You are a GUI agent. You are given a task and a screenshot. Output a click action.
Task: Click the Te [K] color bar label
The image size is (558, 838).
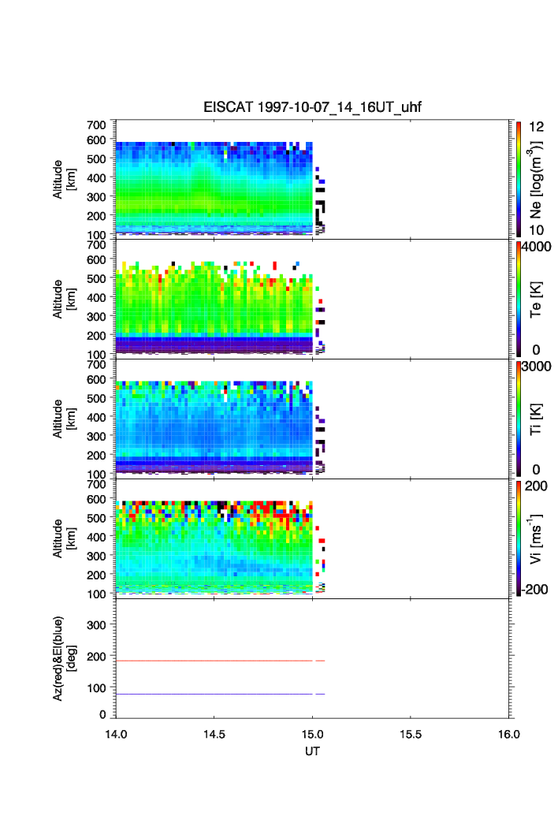(x=536, y=300)
